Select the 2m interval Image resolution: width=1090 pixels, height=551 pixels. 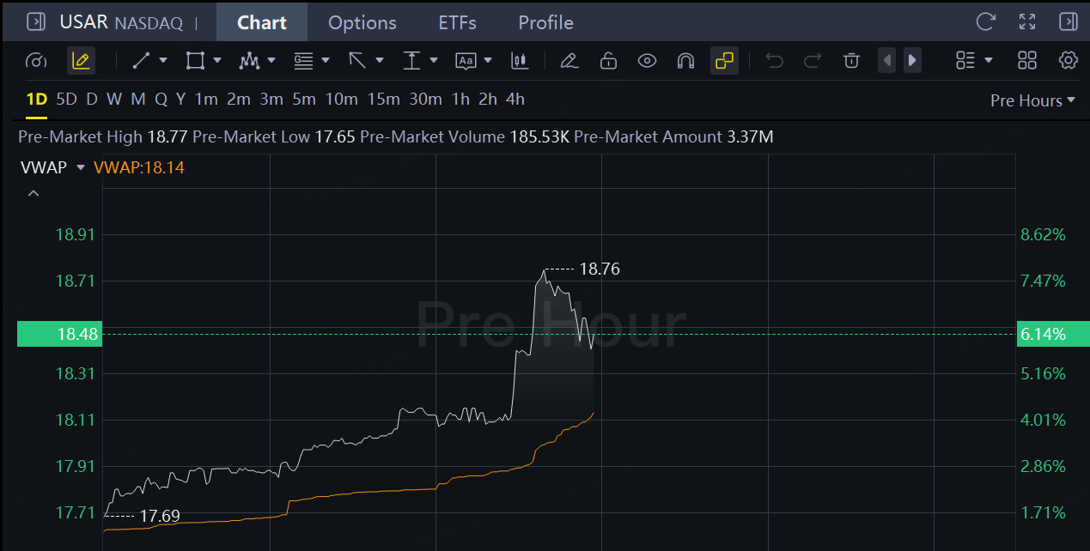pos(239,100)
